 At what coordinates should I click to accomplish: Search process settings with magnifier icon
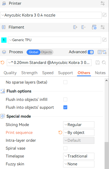point(104,63)
